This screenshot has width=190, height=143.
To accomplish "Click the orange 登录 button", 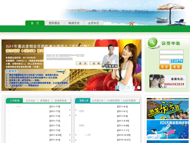I will coord(164,67).
